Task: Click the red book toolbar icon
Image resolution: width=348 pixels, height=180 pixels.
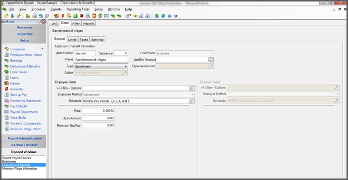Action: [63, 16]
